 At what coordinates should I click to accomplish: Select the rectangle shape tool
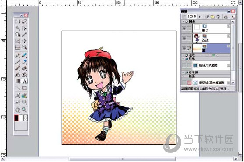pos(25,88)
